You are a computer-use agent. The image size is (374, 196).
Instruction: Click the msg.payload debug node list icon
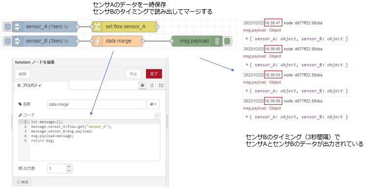[x=217, y=41]
